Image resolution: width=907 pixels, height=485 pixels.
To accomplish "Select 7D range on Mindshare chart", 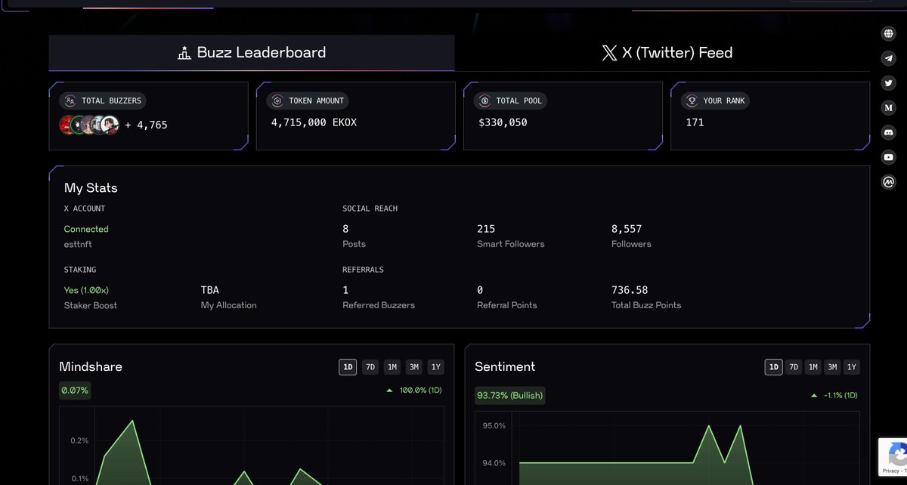I will pos(370,367).
